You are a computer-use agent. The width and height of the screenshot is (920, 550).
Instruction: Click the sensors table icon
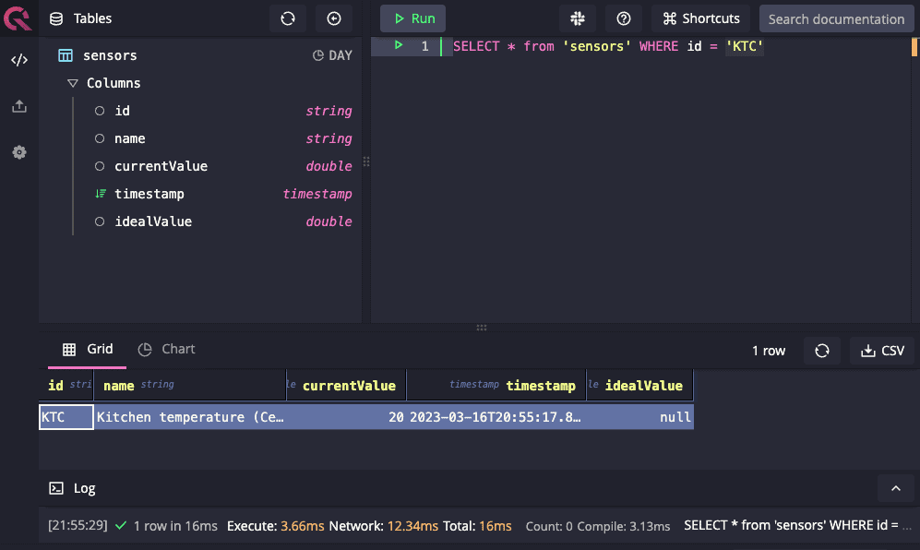(x=66, y=55)
